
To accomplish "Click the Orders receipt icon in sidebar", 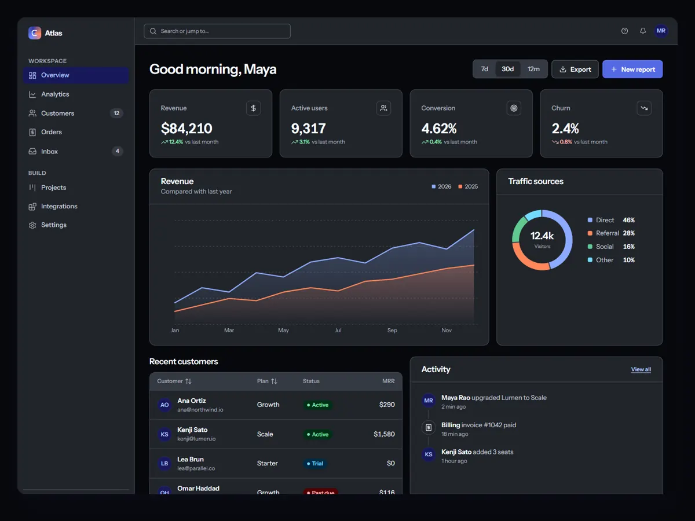I will (32, 132).
